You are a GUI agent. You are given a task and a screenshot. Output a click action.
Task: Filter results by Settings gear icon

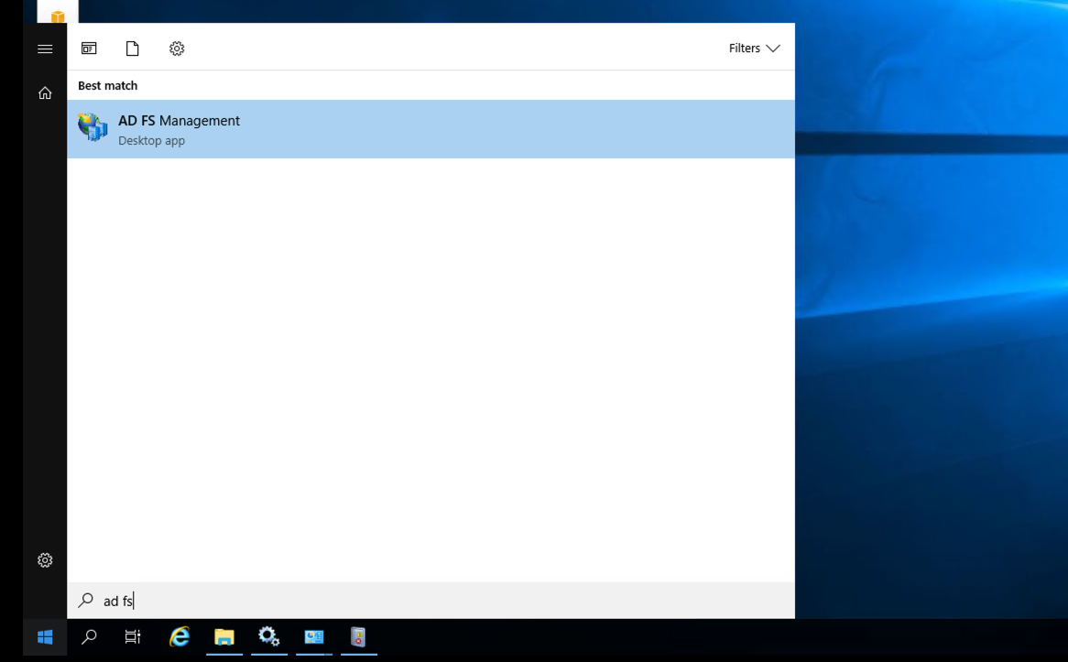[x=177, y=49]
